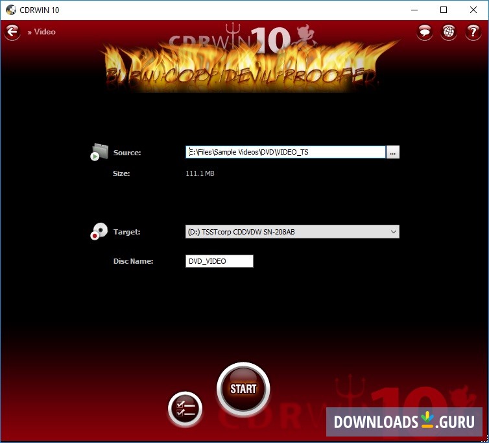Go back with the arrow icon
The width and height of the screenshot is (489, 443).
[12, 32]
